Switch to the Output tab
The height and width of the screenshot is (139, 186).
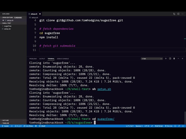pyautogui.click(x=42, y=58)
